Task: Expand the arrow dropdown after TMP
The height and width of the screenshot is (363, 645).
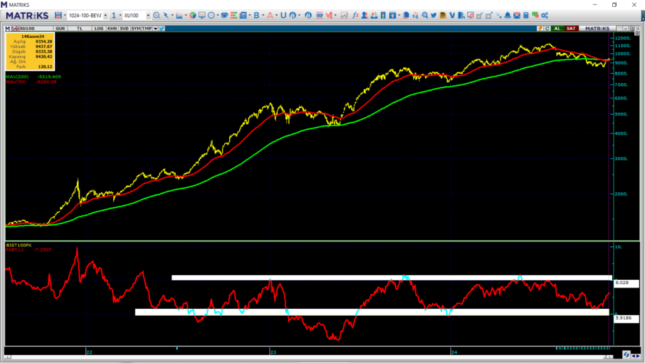Action: pos(155,28)
